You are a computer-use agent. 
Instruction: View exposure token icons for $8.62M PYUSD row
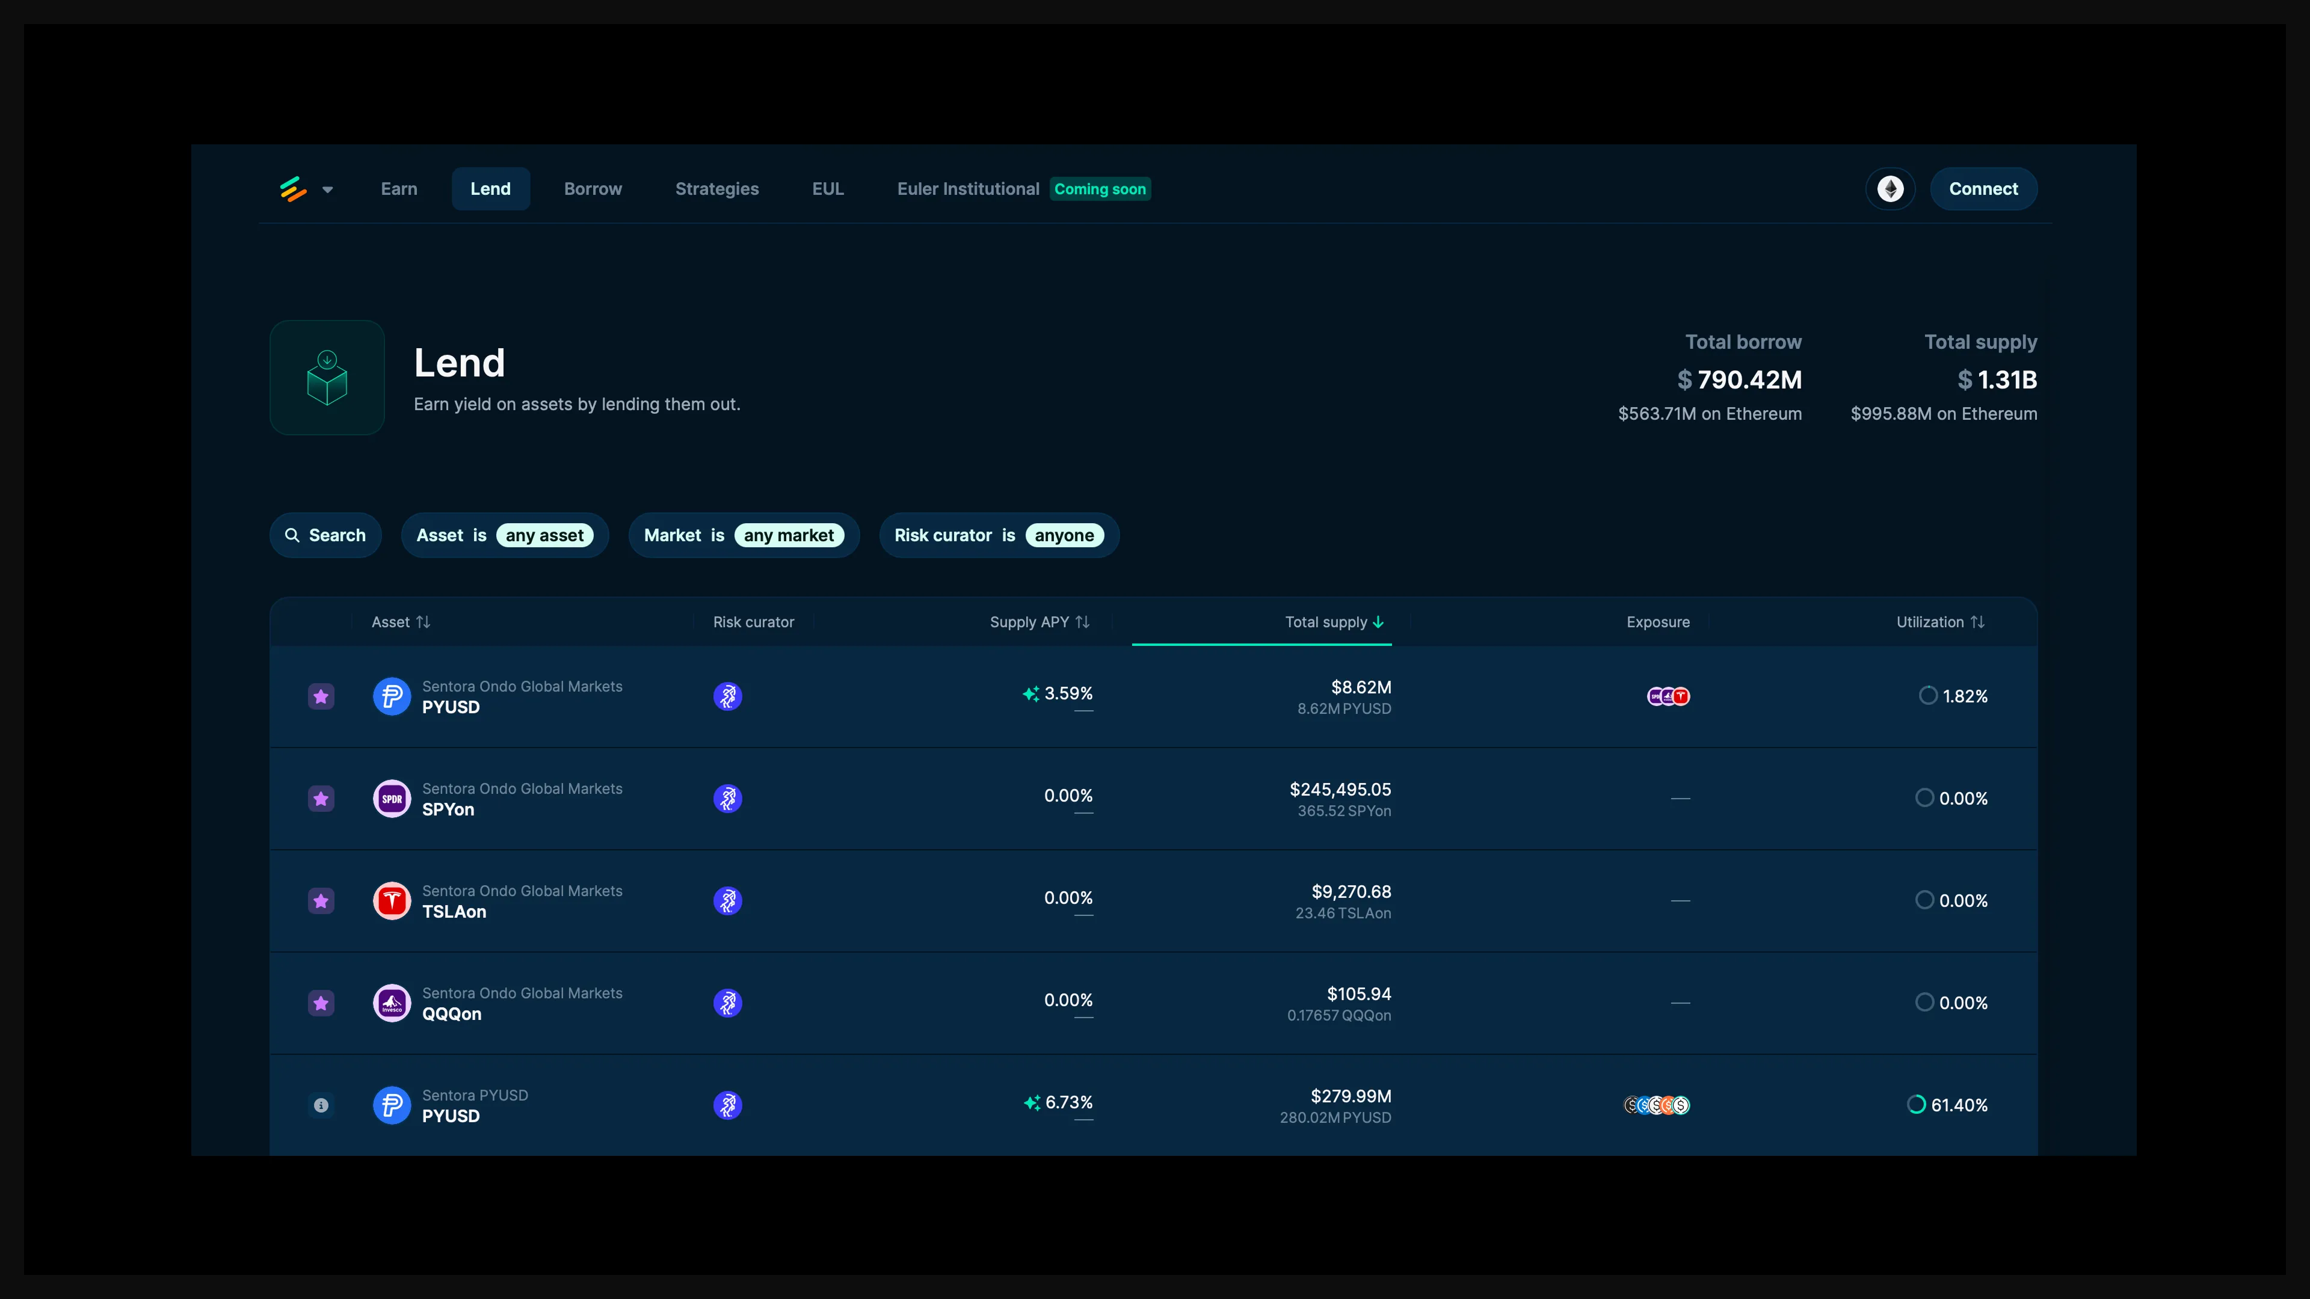(x=1669, y=696)
